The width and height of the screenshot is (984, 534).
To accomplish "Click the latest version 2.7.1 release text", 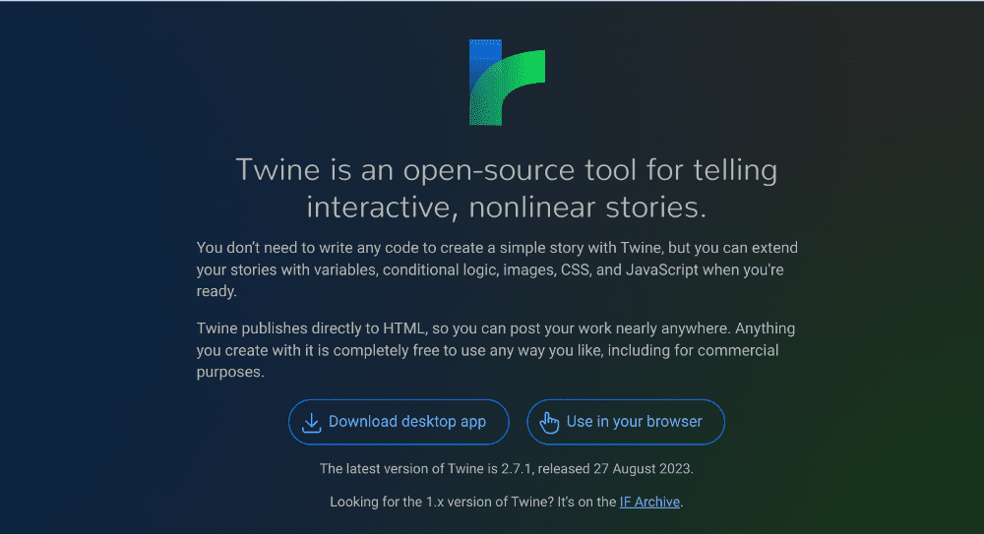I will point(507,469).
